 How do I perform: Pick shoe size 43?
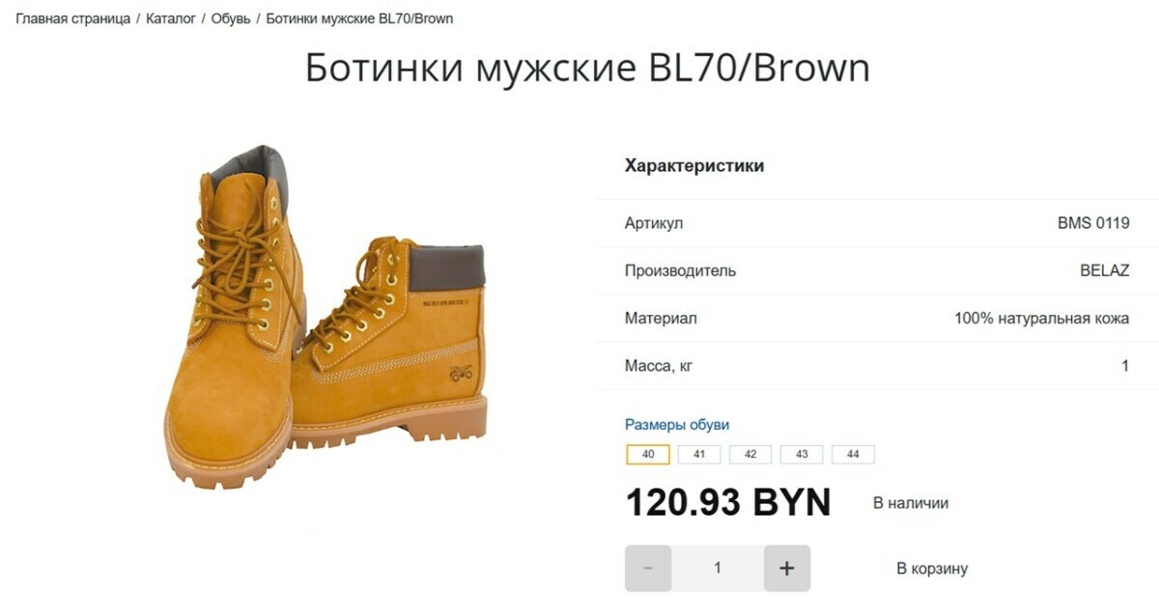[802, 455]
